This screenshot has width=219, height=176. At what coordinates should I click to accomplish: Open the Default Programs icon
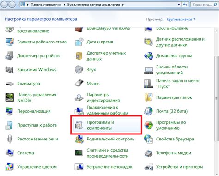click(149, 125)
